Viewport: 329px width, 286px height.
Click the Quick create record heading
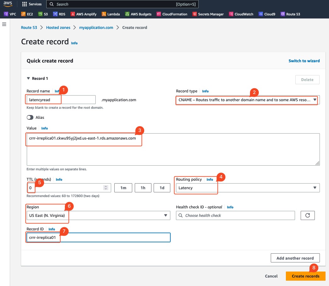click(x=50, y=61)
